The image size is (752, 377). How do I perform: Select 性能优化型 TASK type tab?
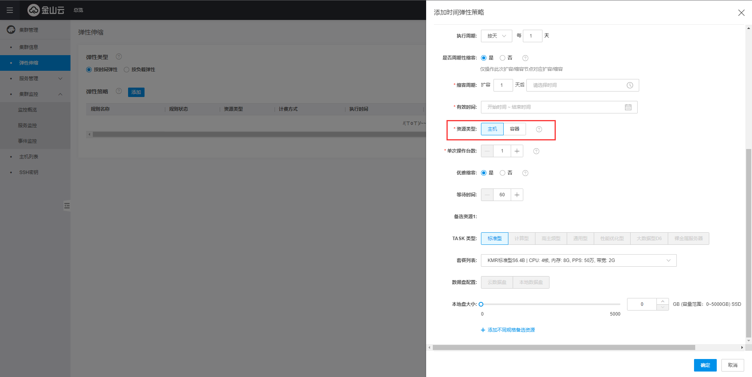(612, 239)
